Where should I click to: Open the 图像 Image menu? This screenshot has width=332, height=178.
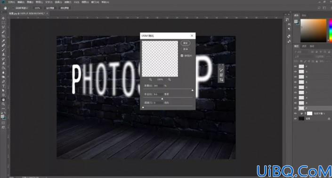tap(30, 2)
